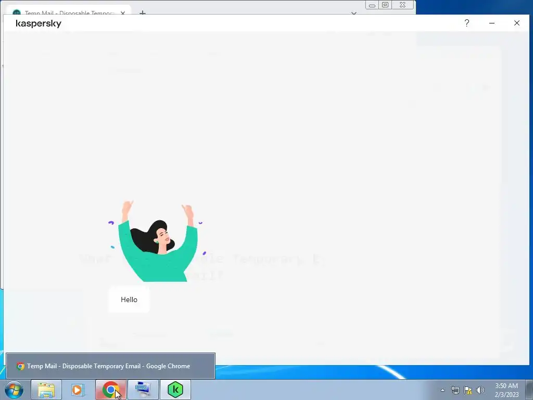Open the Windows Start menu

tap(14, 390)
